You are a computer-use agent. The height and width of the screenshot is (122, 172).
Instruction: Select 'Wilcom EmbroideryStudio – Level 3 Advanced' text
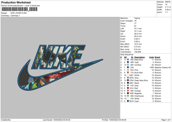coord(20,6)
